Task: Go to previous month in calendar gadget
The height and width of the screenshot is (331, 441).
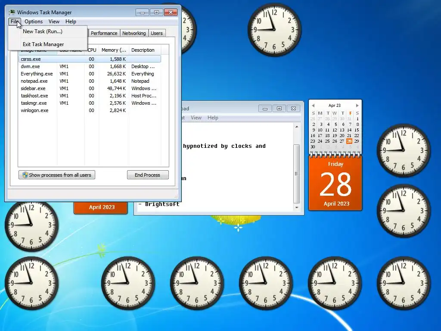Action: [x=313, y=106]
